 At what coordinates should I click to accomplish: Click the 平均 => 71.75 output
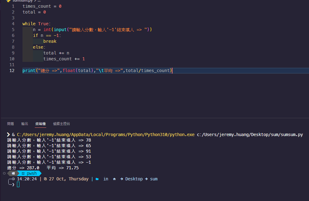coord(63,168)
